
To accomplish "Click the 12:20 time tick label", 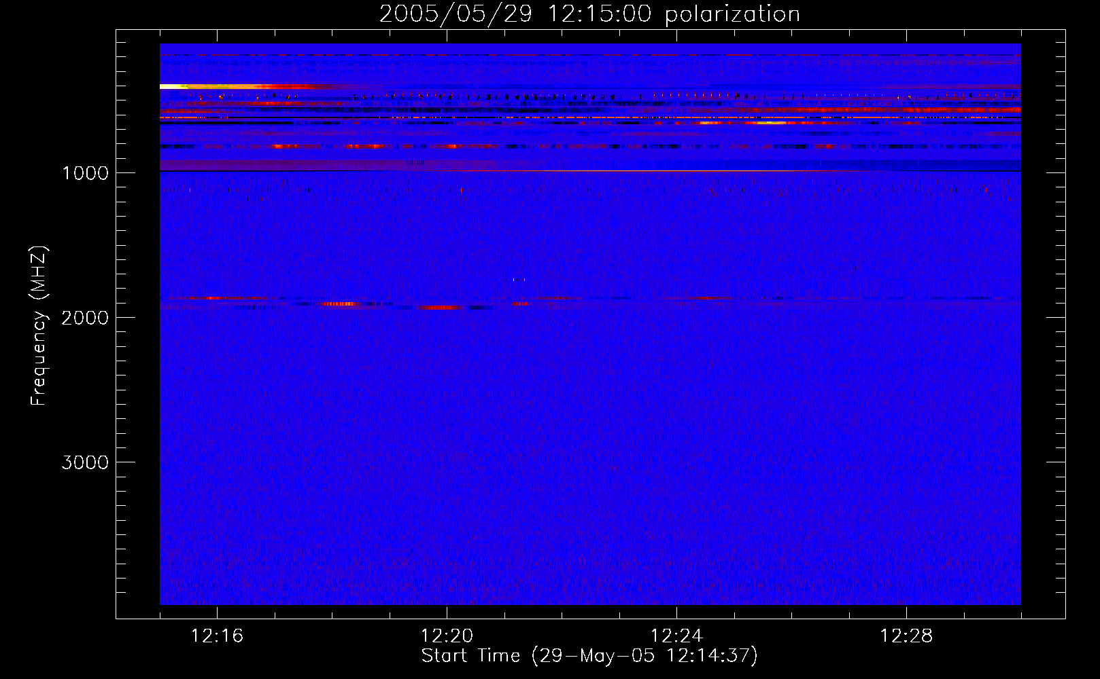I will point(447,636).
